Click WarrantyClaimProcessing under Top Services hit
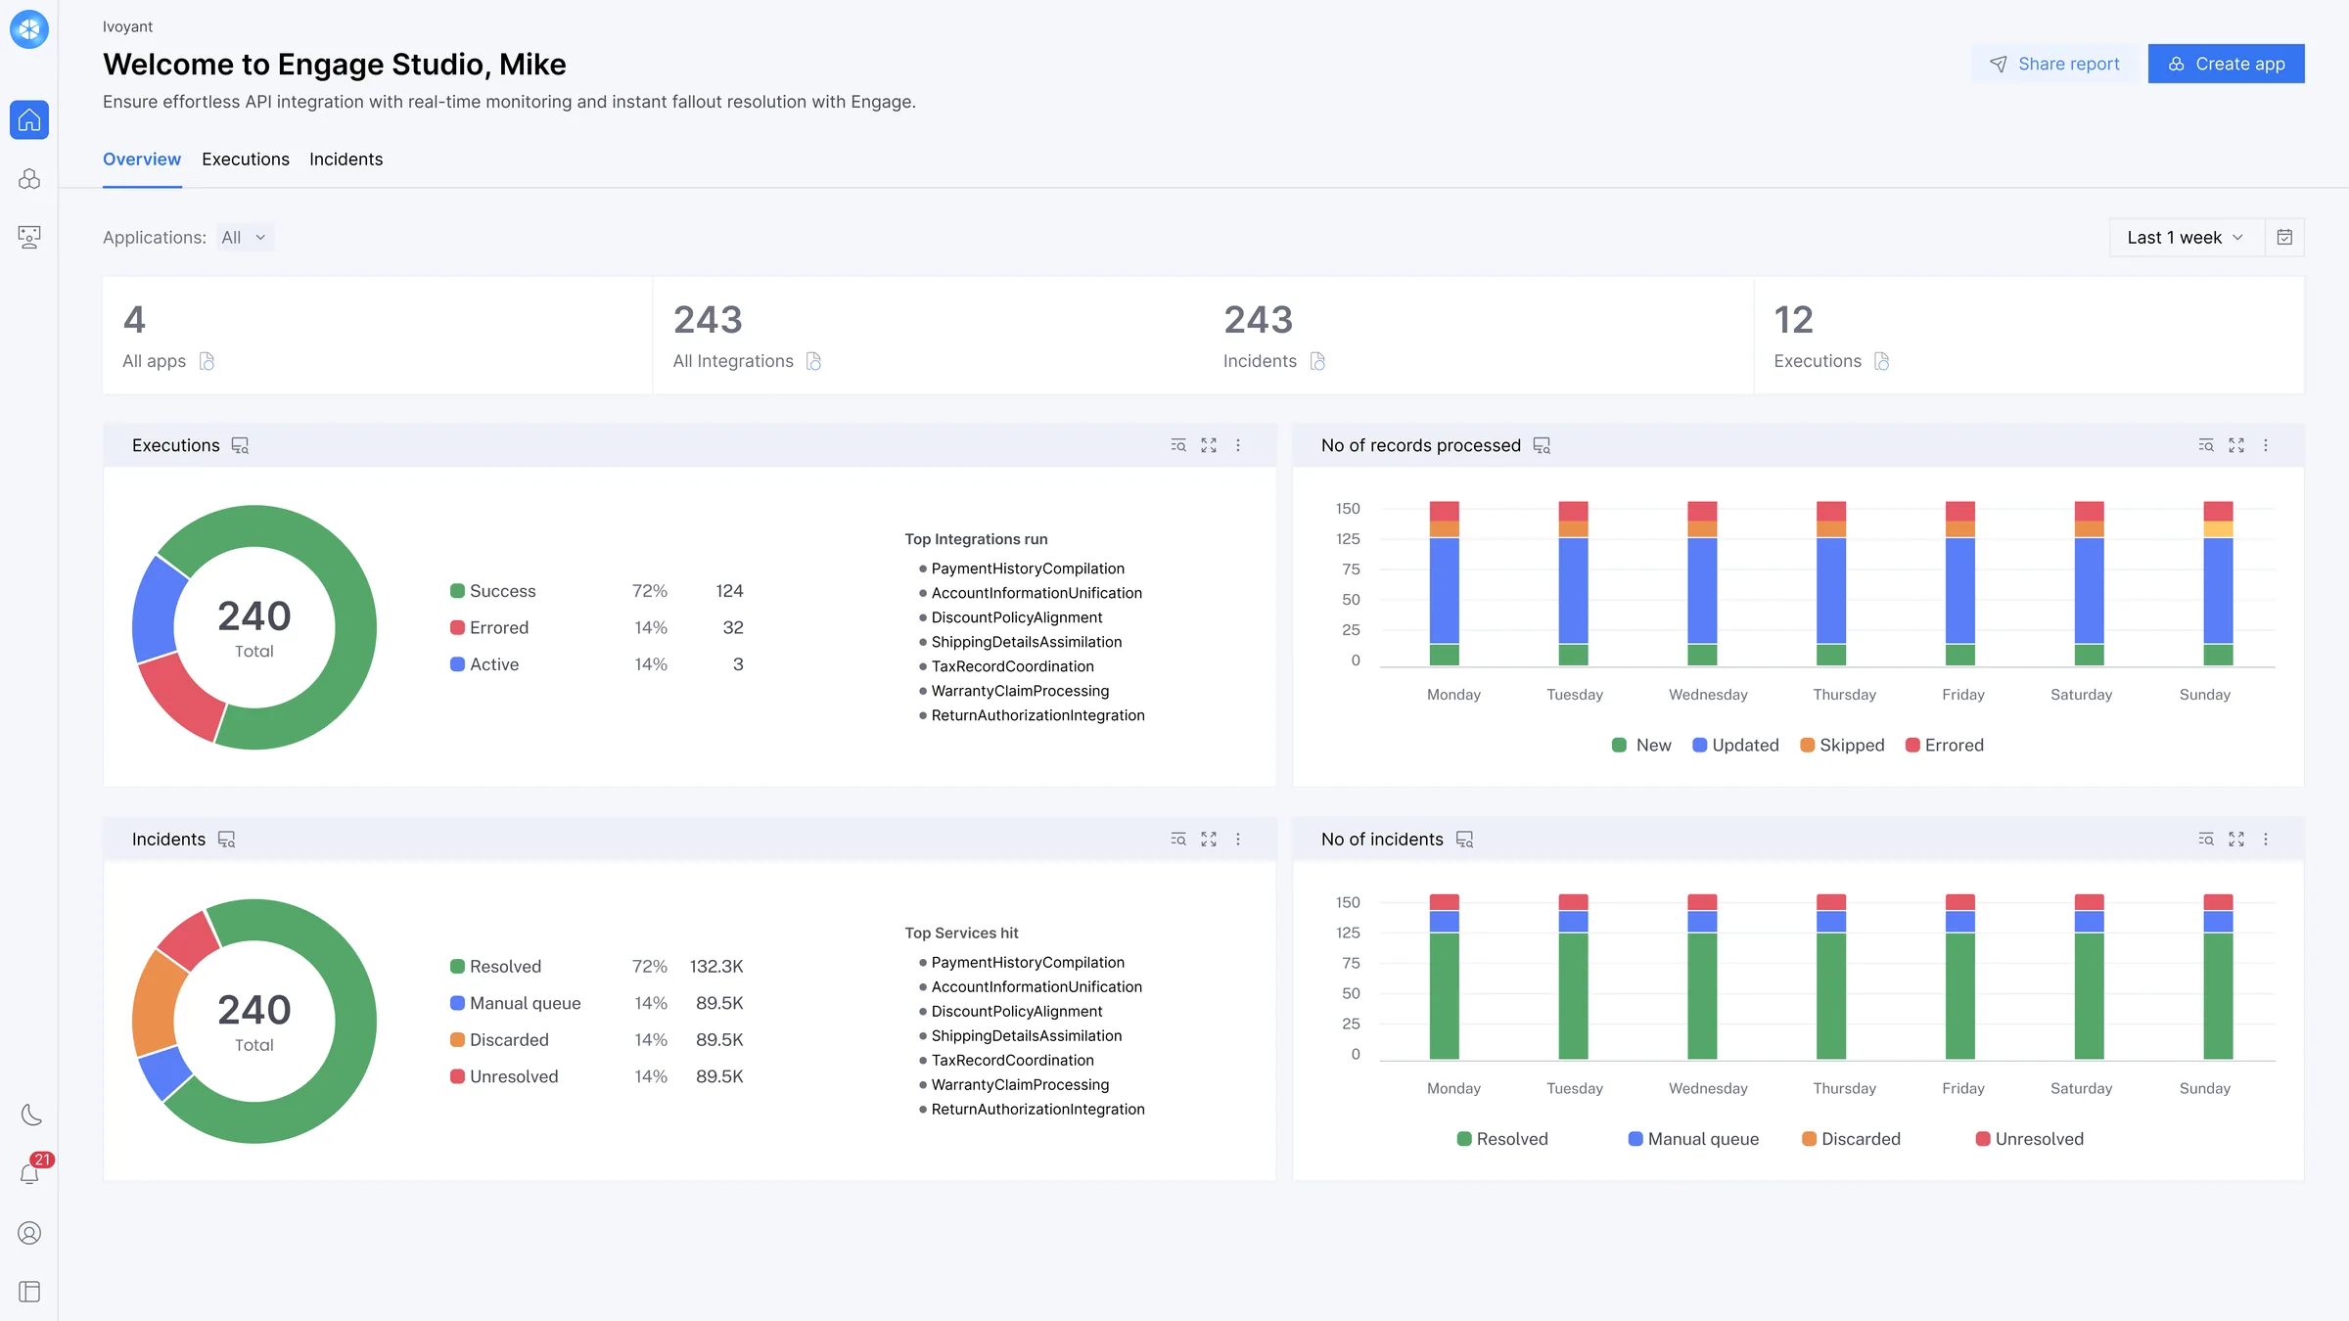The image size is (2349, 1321). (1020, 1084)
